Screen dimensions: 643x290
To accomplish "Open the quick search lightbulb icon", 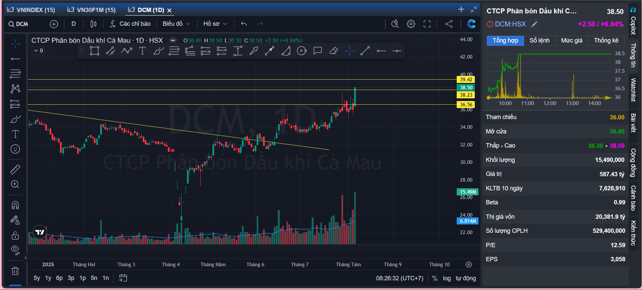I will tap(395, 24).
